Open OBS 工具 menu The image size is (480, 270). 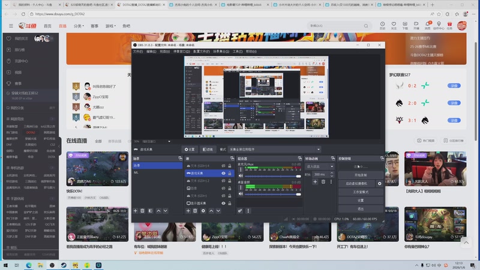click(237, 52)
